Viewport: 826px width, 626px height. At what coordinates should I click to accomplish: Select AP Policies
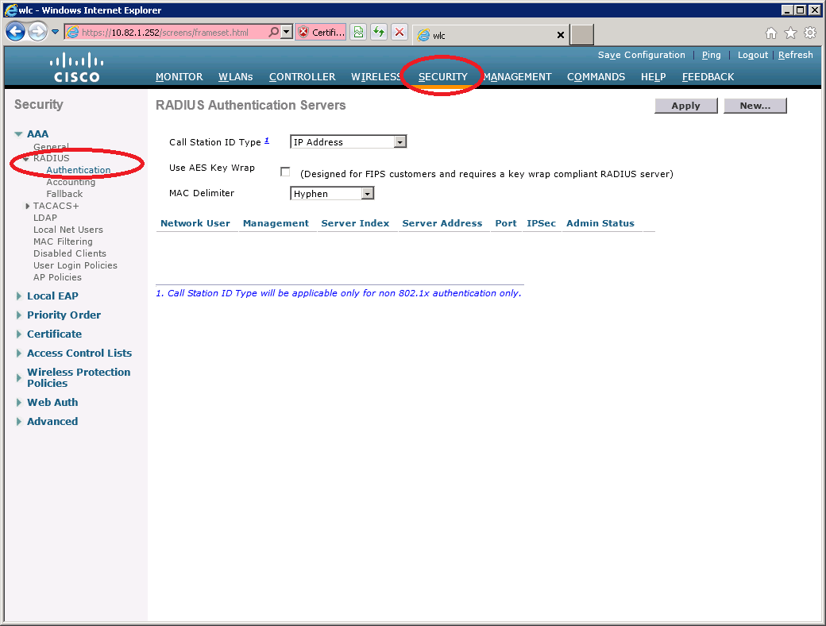(57, 277)
